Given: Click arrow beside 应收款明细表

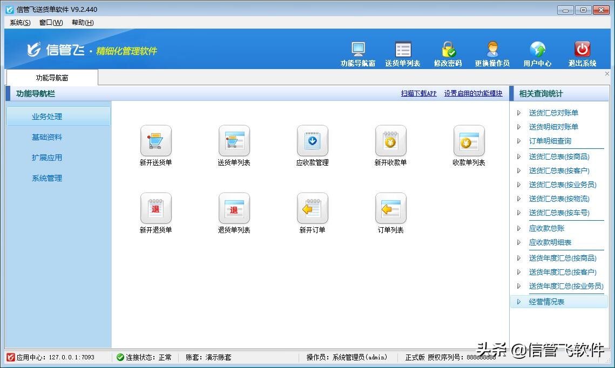Looking at the screenshot, I should 518,243.
